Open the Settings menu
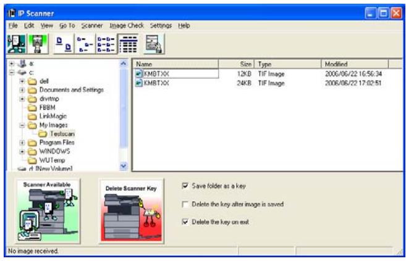Viewport: 406px width, 261px height. (x=161, y=25)
